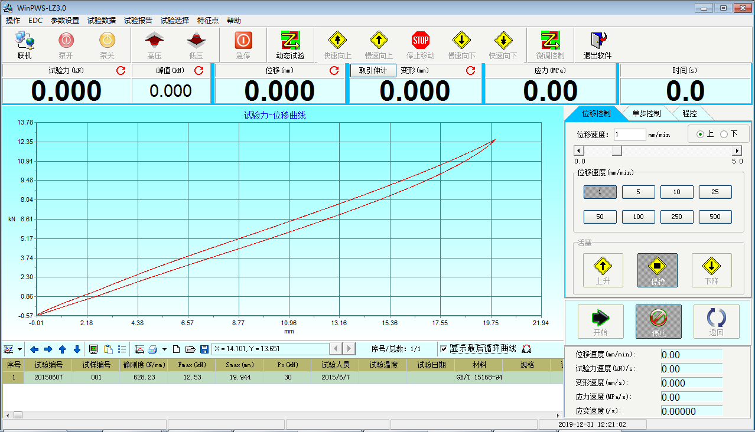Reset 试验力 value with red refresh icon

[x=121, y=71]
